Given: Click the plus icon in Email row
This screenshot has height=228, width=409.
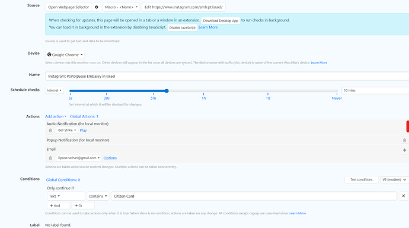Looking at the screenshot, I should point(404,150).
